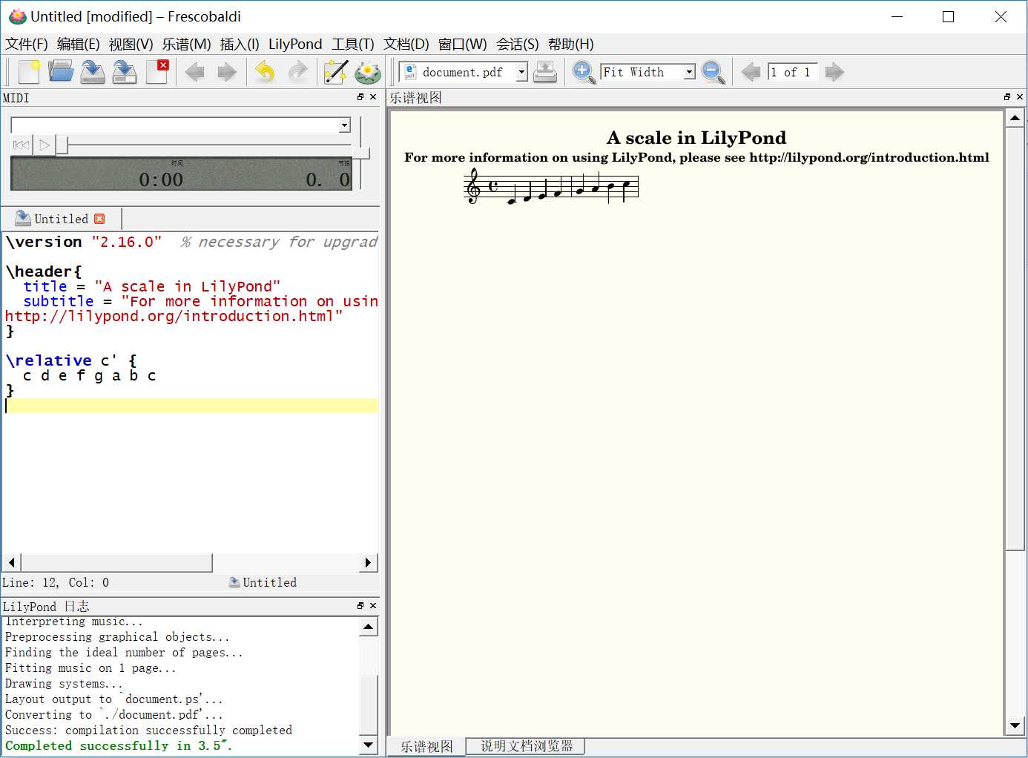This screenshot has height=758, width=1028.
Task: Click the MIDI time display 0:00
Action: coord(161,179)
